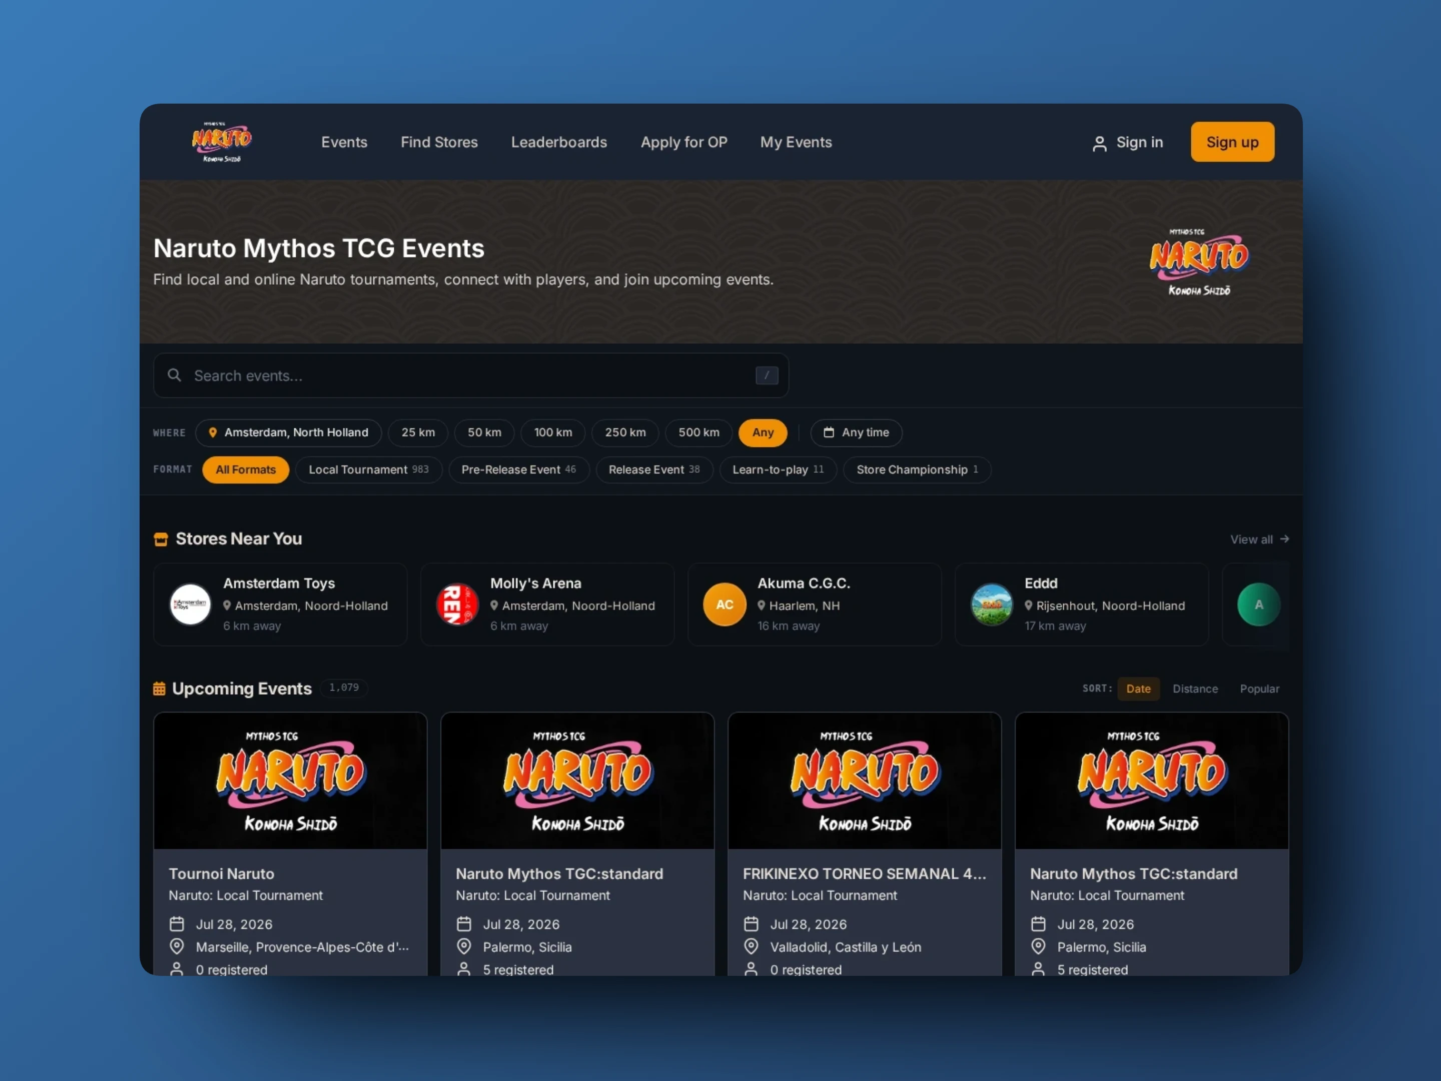Image resolution: width=1441 pixels, height=1081 pixels.
Task: Open FRIKINEXO TORNEO SEMANAL event thumbnail
Action: click(865, 781)
